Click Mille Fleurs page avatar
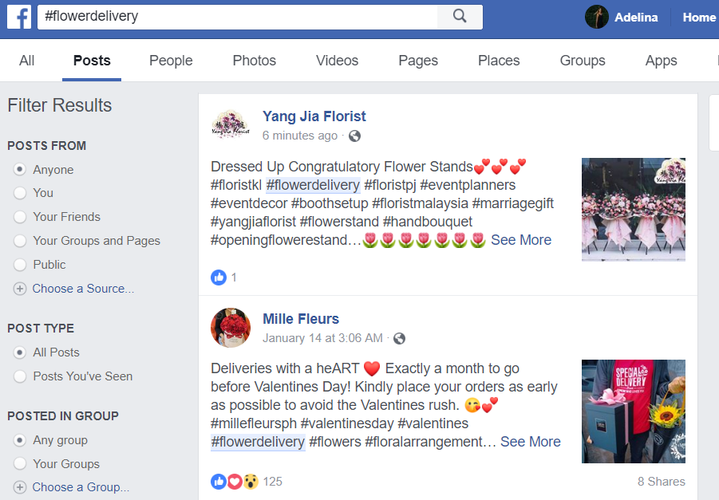 (x=231, y=328)
